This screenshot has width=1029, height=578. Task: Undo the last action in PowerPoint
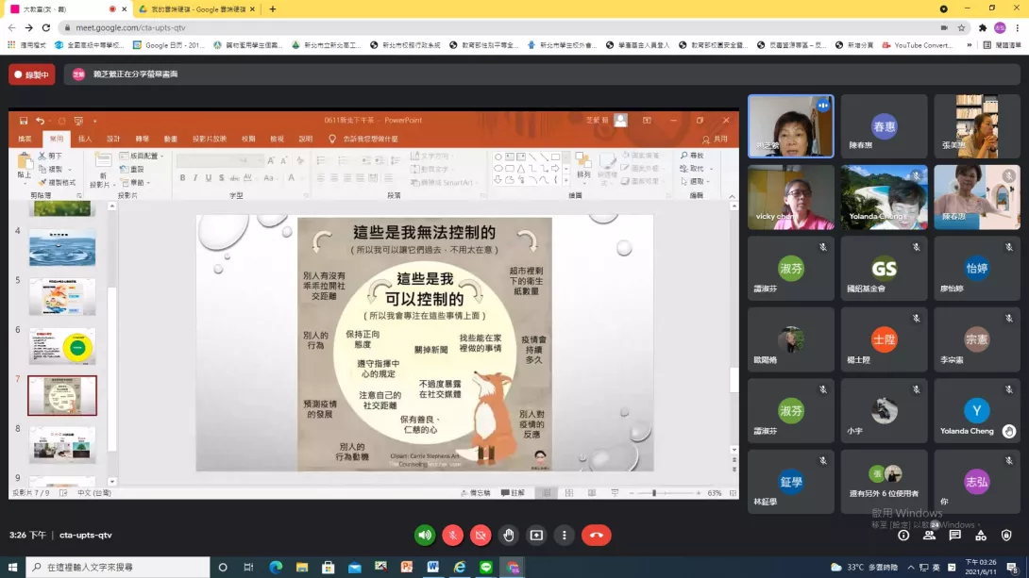tap(40, 121)
